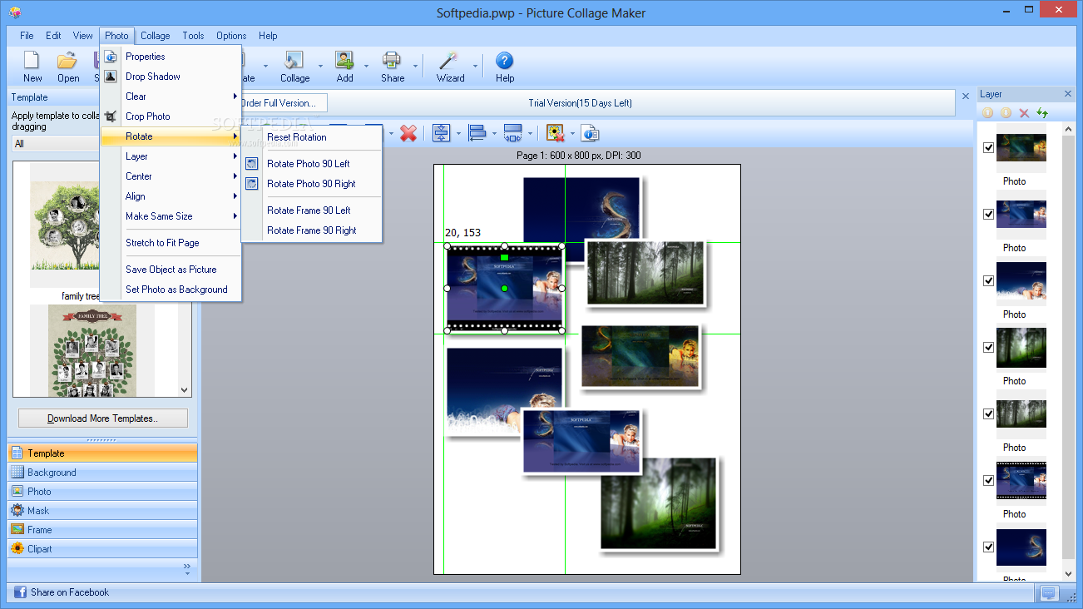Move layer down using the Layer panel down arrow
This screenshot has width=1083, height=609.
point(1006,113)
